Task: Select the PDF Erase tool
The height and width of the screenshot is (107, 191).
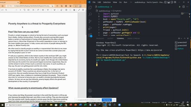Action: coord(61,10)
